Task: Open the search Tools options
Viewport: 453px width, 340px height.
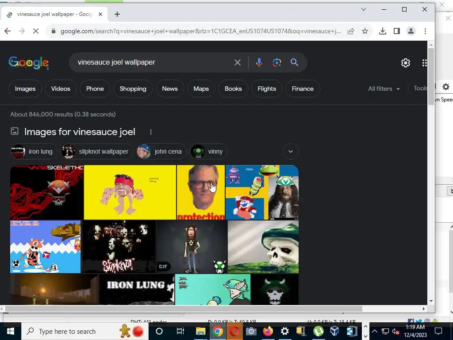Action: [420, 88]
